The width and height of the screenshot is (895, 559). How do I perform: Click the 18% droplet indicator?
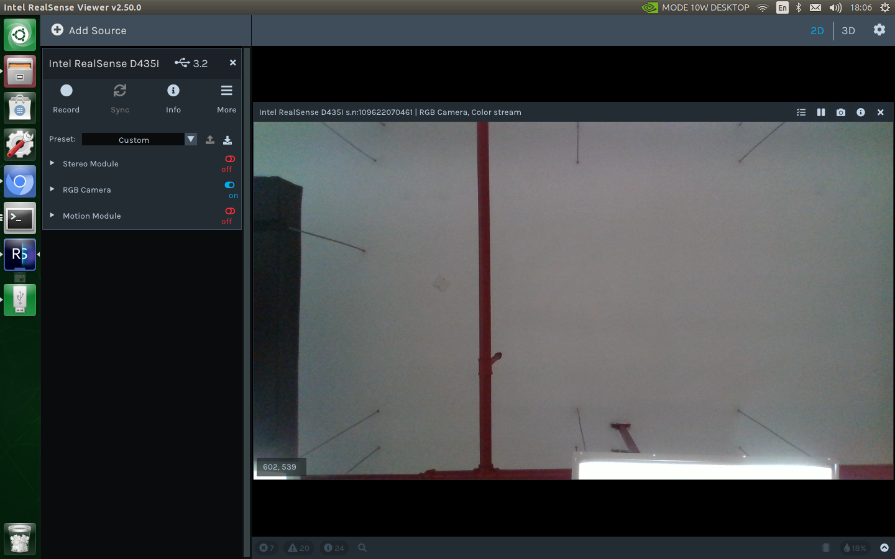click(x=855, y=548)
